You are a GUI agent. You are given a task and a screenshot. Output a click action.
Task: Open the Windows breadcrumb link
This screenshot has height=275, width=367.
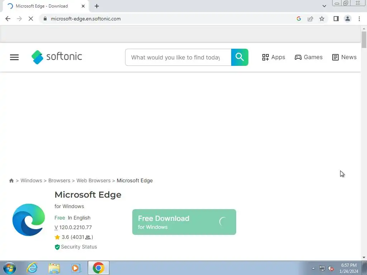point(32,180)
